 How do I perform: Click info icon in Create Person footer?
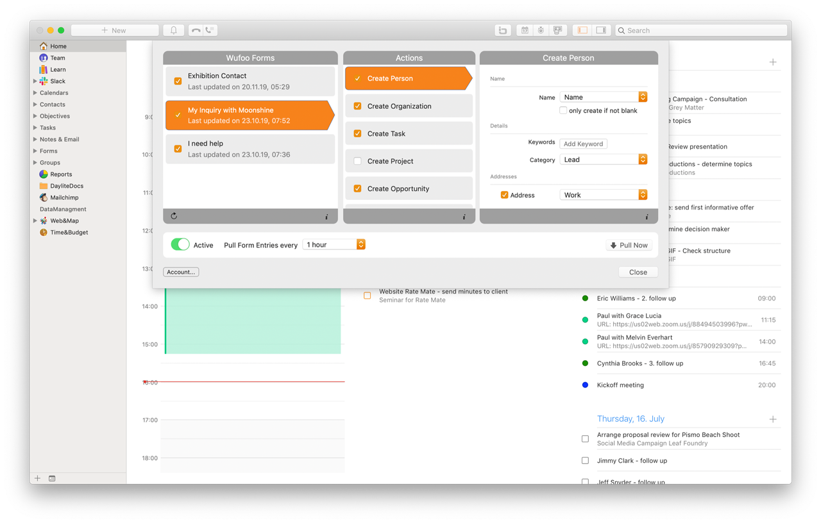tap(647, 217)
